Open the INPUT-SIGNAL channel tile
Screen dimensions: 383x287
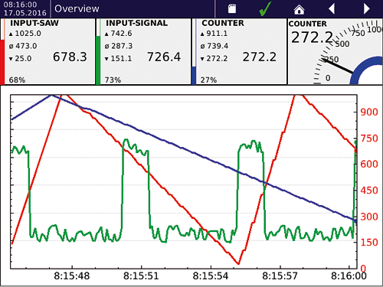pyautogui.click(x=143, y=51)
